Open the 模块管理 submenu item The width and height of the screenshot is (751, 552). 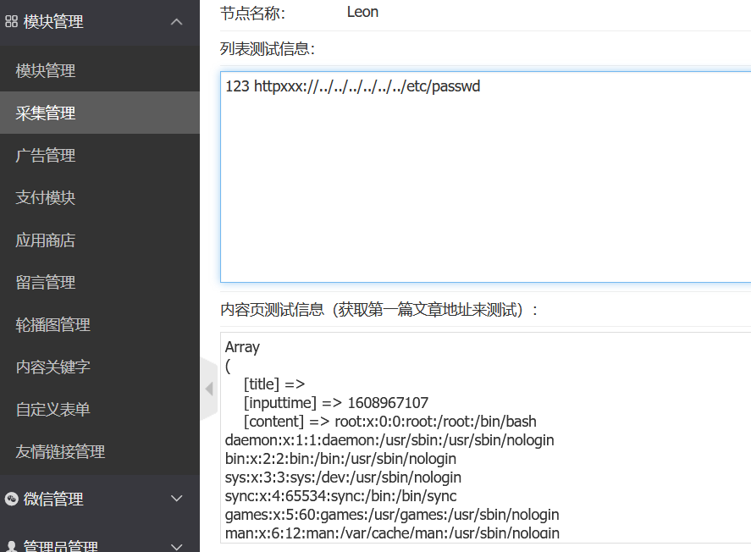click(x=100, y=70)
